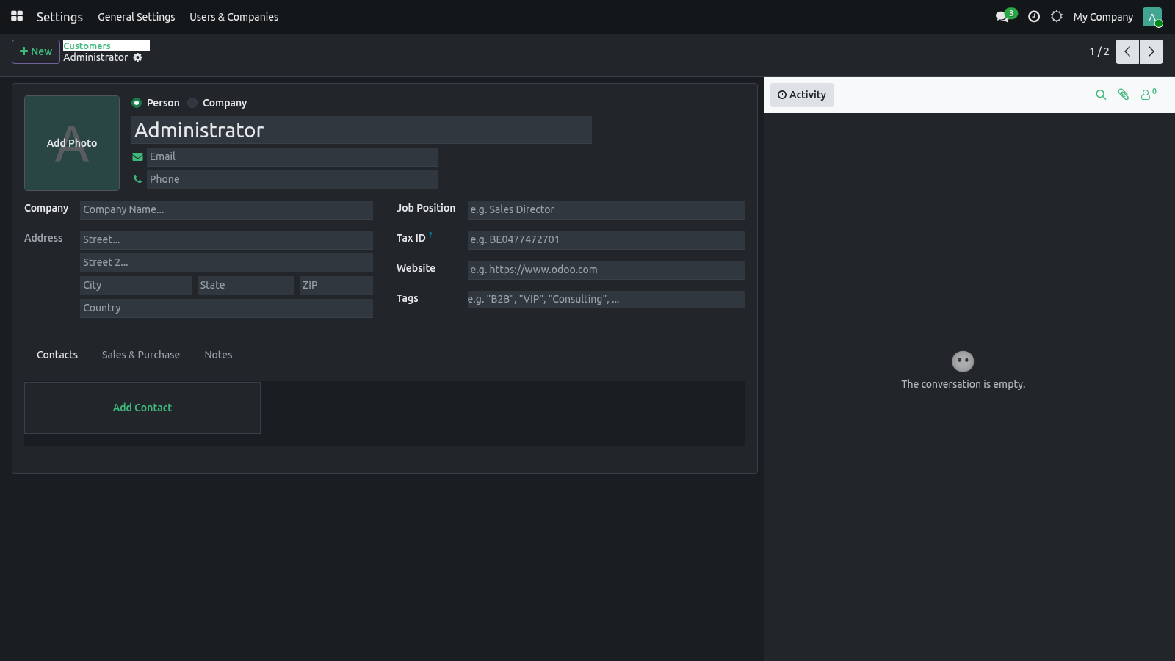Click the Tax ID help question mark

(430, 235)
